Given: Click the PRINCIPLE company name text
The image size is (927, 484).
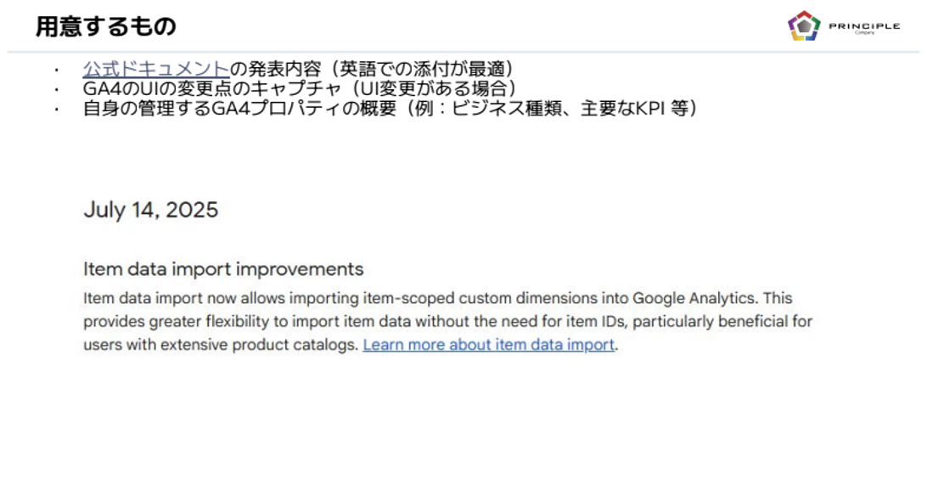Looking at the screenshot, I should click(864, 25).
